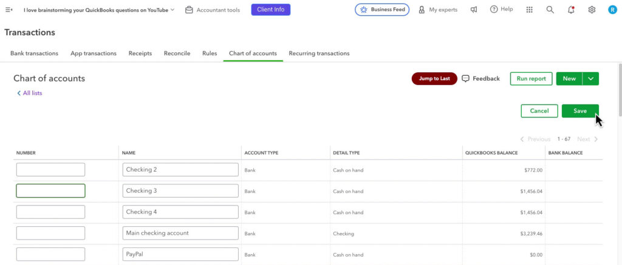Screen dimensions: 622x265
Task: Click the number field for Checking 4
Action: click(50, 212)
